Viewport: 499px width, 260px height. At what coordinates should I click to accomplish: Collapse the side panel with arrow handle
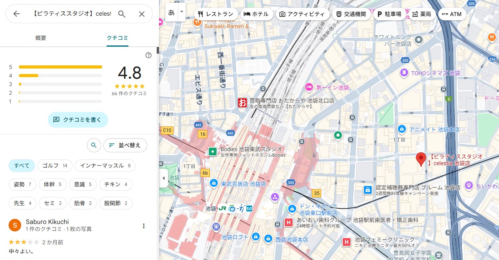point(163,179)
